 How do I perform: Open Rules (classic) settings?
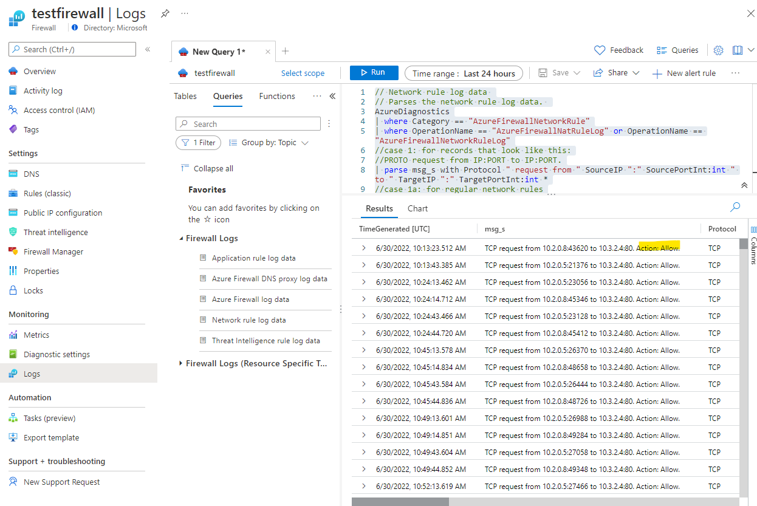pyautogui.click(x=47, y=193)
